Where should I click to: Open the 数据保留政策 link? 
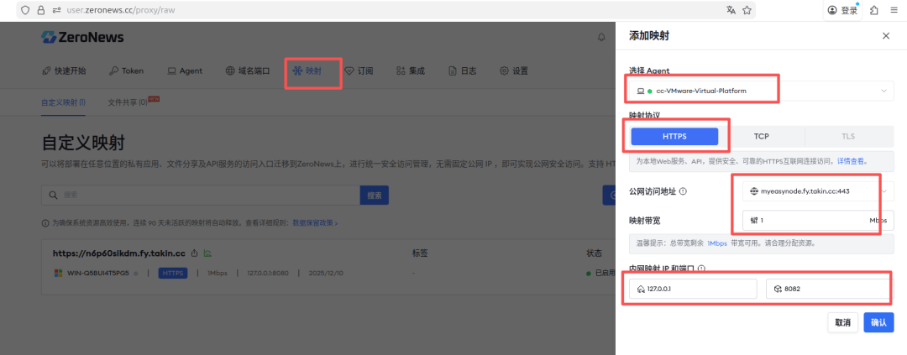click(x=315, y=222)
